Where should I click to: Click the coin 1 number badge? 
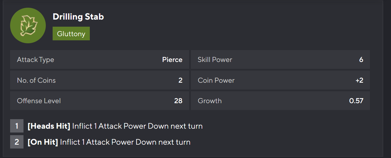17,126
